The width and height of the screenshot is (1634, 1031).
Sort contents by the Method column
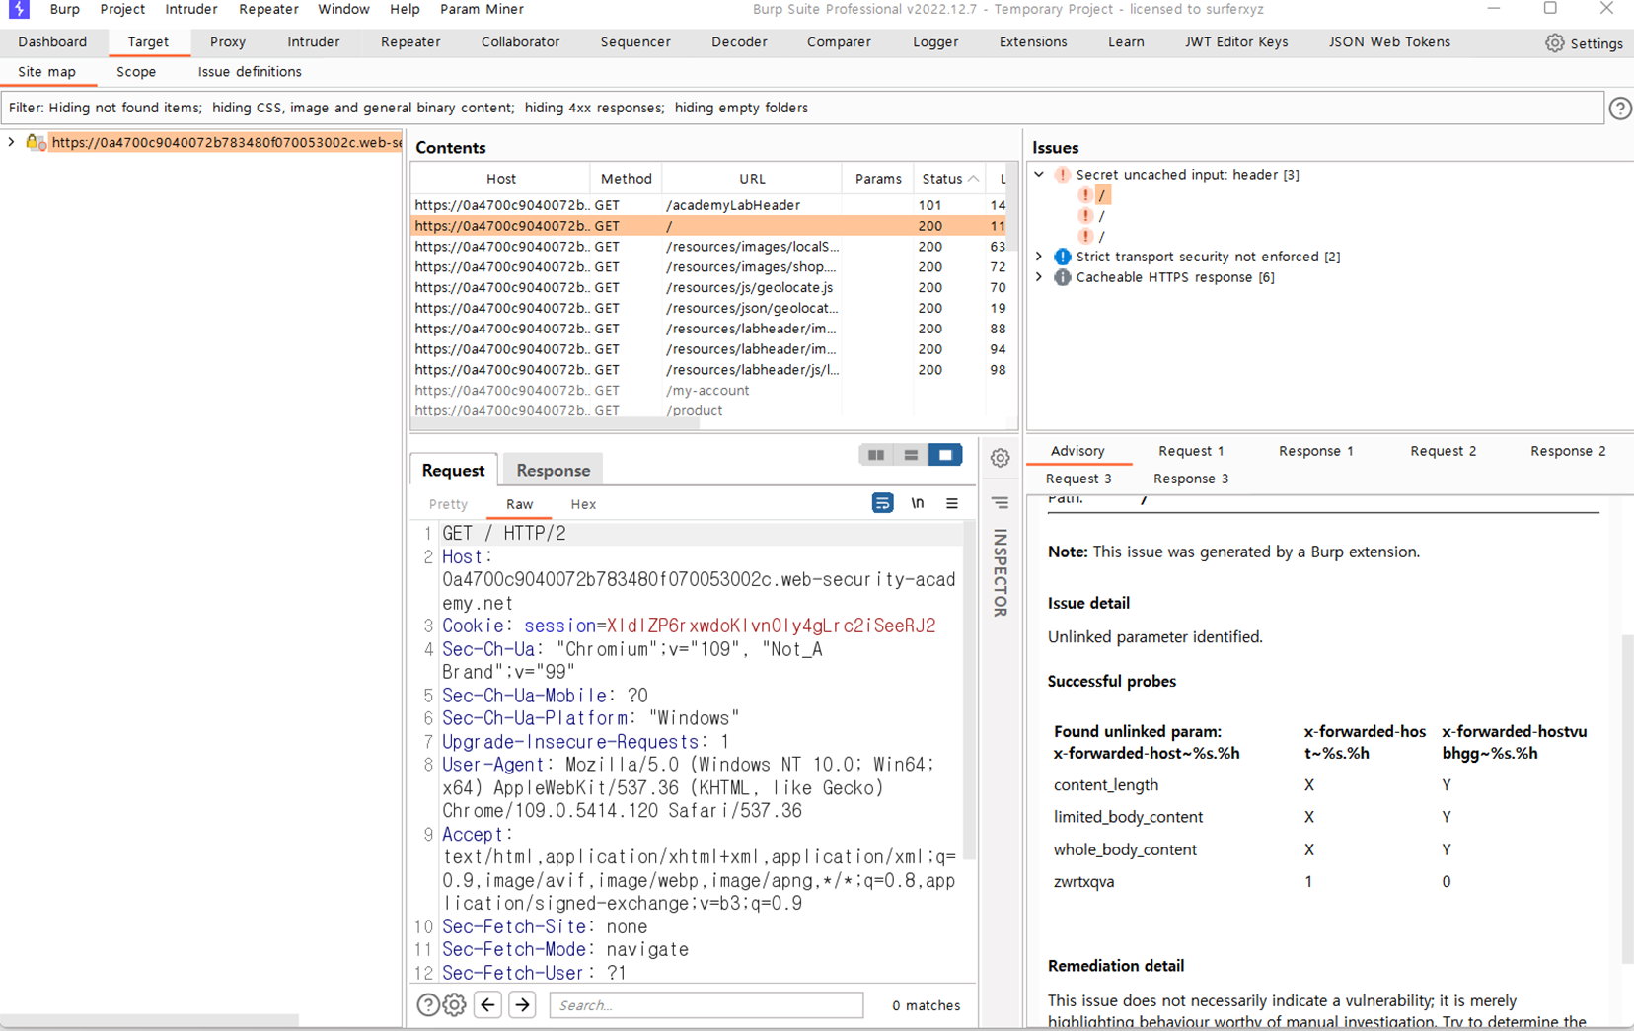[x=627, y=179]
